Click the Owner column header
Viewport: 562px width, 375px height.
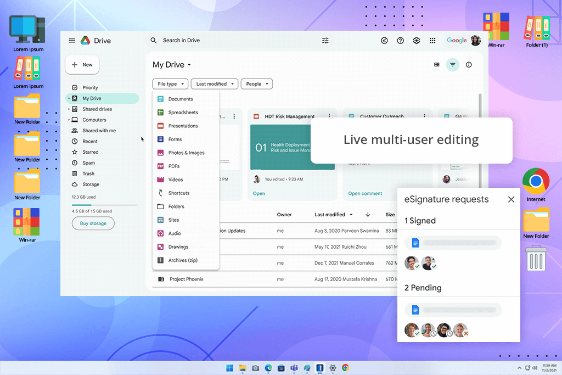coord(284,215)
